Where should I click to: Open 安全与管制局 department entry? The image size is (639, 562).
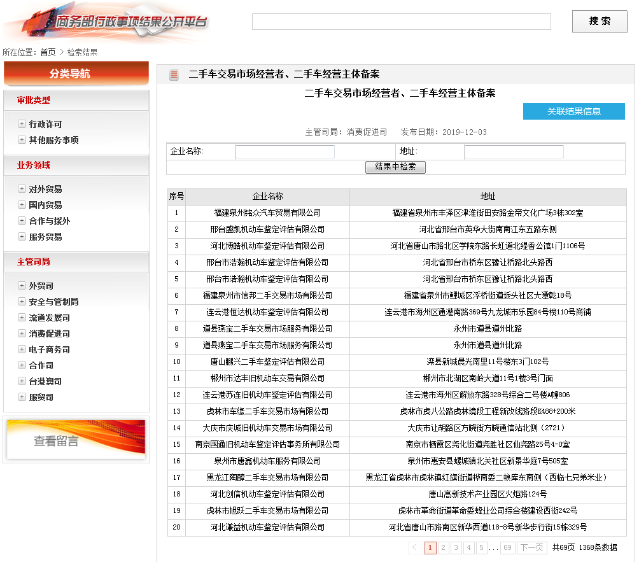[53, 302]
